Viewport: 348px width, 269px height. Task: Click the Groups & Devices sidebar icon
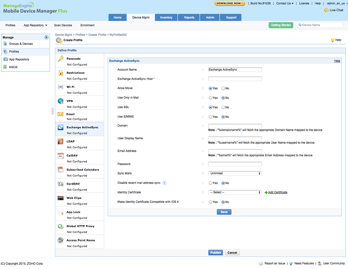click(x=5, y=44)
